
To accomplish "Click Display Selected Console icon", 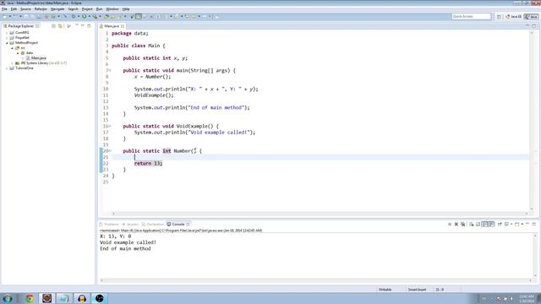I will [x=506, y=225].
